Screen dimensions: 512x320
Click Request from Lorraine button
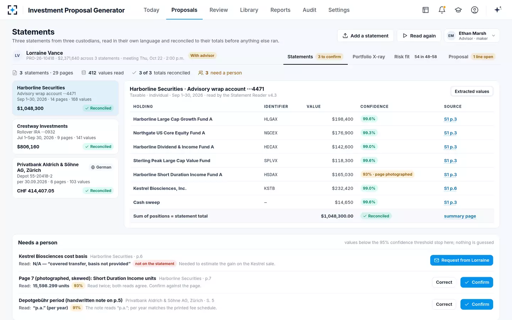[462, 260]
